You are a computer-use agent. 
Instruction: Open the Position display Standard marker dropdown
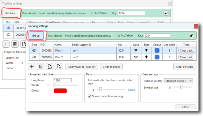(179, 81)
